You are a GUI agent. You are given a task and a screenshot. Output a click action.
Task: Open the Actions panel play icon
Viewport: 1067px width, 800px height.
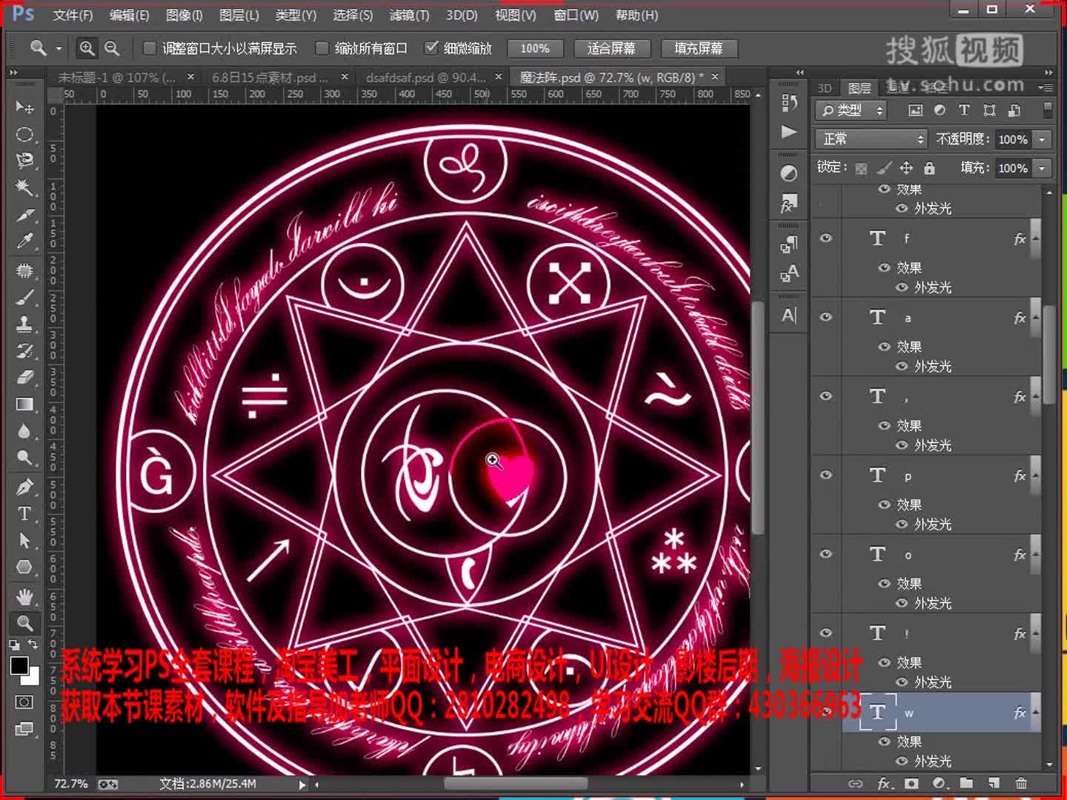(x=789, y=132)
